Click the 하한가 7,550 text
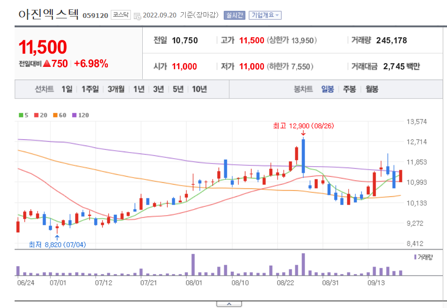Viewport: 447px width, 308px height. 290,67
